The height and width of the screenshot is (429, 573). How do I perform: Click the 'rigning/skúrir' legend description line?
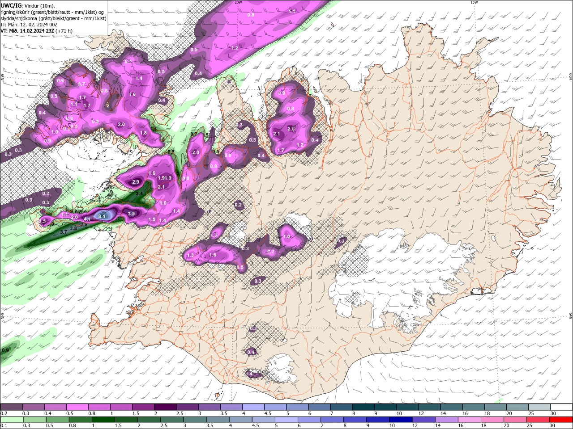[x=52, y=12]
